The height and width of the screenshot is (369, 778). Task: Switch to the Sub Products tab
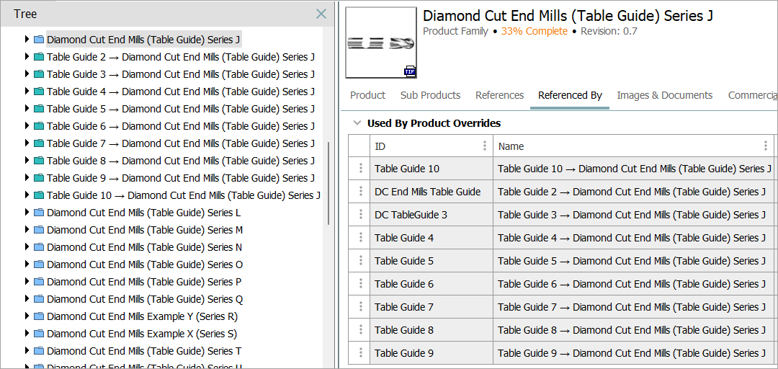click(430, 95)
